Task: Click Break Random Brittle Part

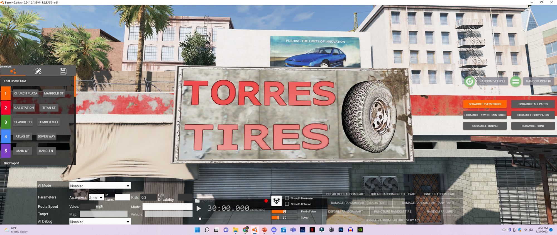Action: (393, 194)
